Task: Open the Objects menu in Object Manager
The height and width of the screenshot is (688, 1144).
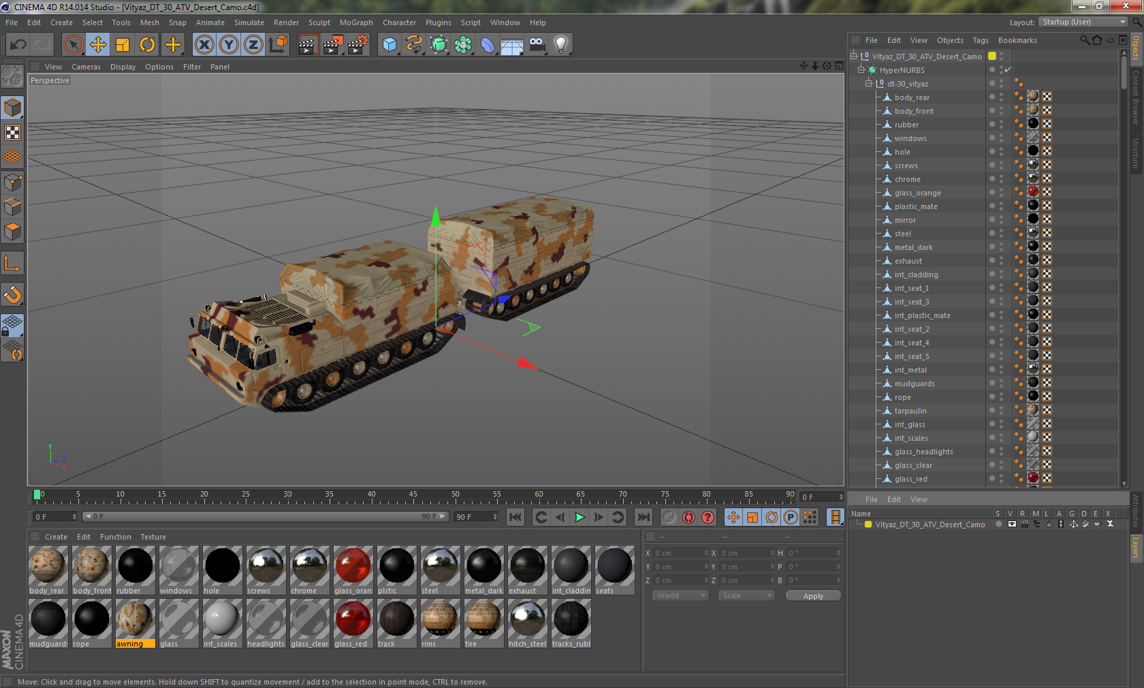Action: 950,40
